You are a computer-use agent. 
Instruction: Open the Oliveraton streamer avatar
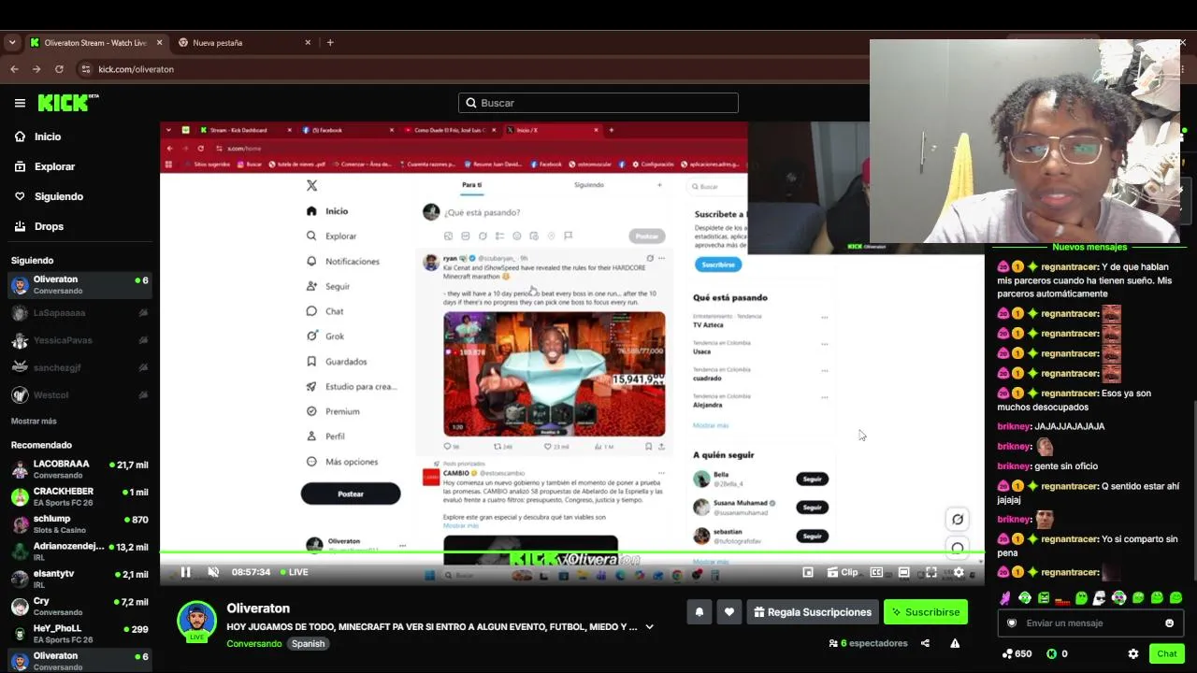click(196, 620)
